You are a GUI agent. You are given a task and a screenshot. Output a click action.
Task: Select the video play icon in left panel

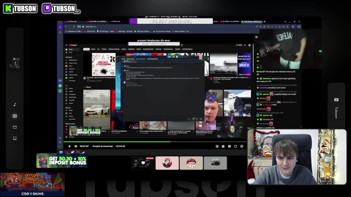click(x=15, y=116)
